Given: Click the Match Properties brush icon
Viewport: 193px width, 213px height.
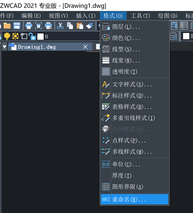Looking at the screenshot, I should pos(89,26).
